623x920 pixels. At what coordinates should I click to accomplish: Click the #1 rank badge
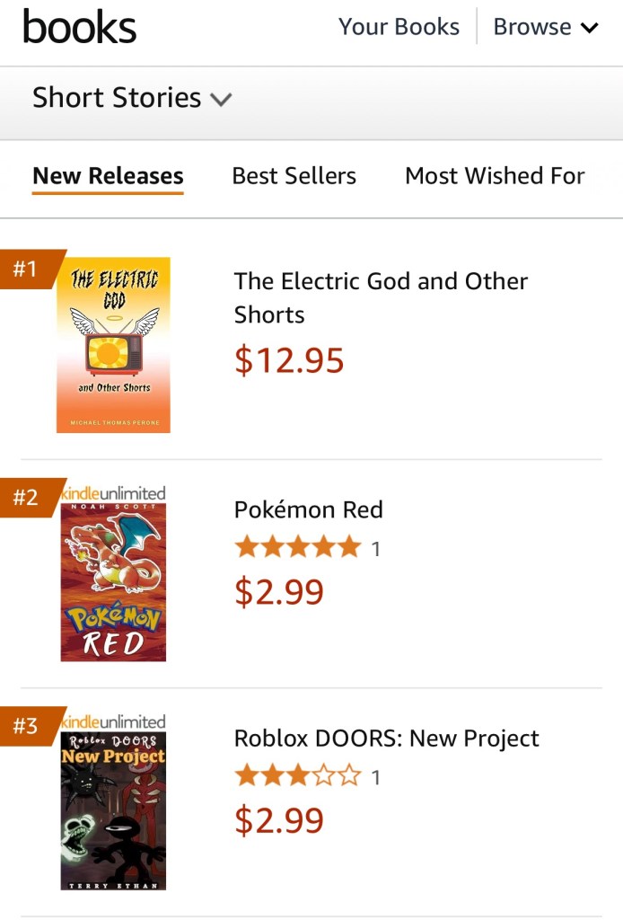pyautogui.click(x=27, y=269)
